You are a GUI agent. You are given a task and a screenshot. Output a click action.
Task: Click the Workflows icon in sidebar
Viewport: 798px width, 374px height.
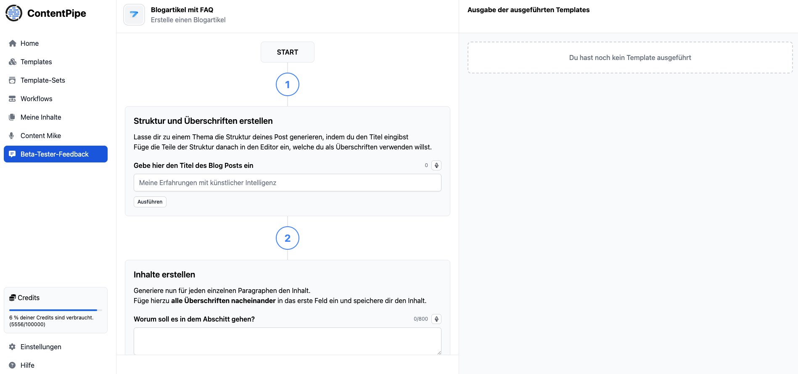pyautogui.click(x=13, y=99)
